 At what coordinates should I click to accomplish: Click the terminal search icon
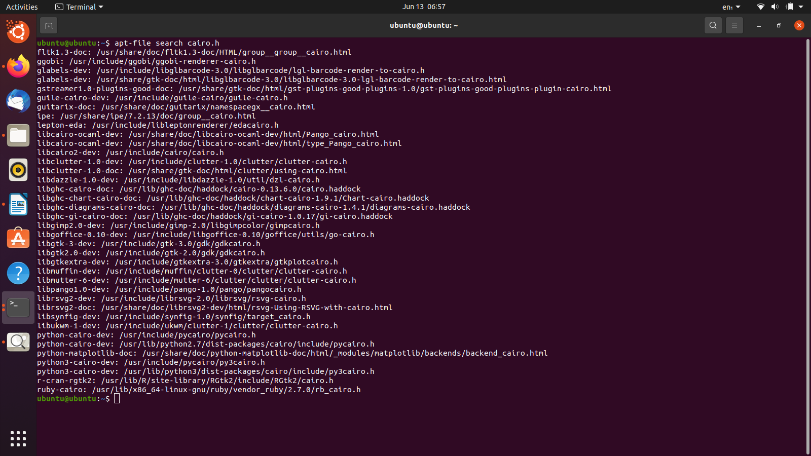pos(713,25)
